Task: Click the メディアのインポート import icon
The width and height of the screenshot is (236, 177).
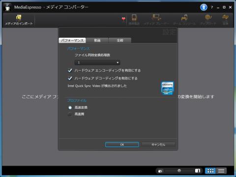Action: click(x=19, y=17)
